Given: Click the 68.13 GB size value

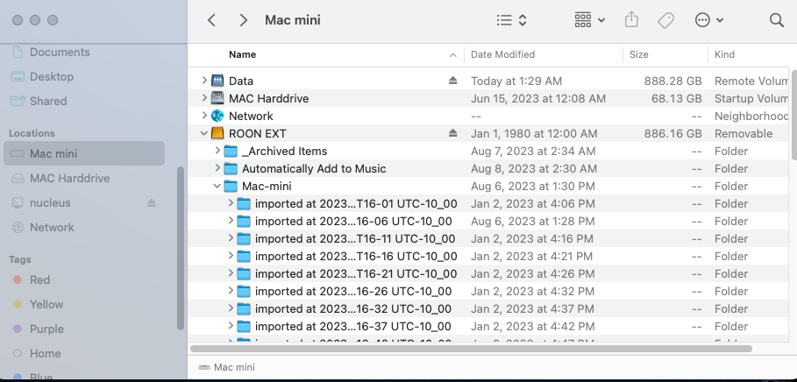Looking at the screenshot, I should (x=677, y=98).
